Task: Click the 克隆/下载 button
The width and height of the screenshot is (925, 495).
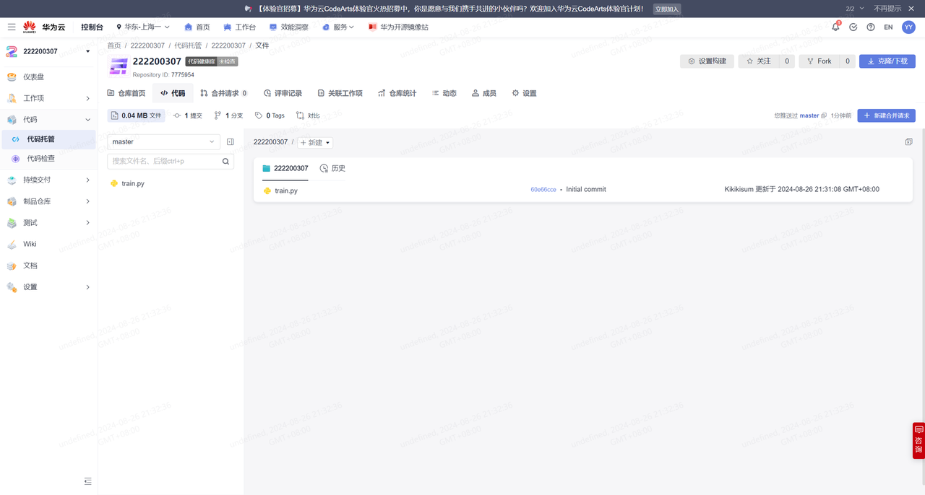Action: (887, 61)
